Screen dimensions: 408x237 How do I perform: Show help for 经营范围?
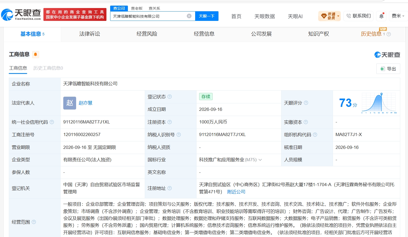[x=34, y=222]
